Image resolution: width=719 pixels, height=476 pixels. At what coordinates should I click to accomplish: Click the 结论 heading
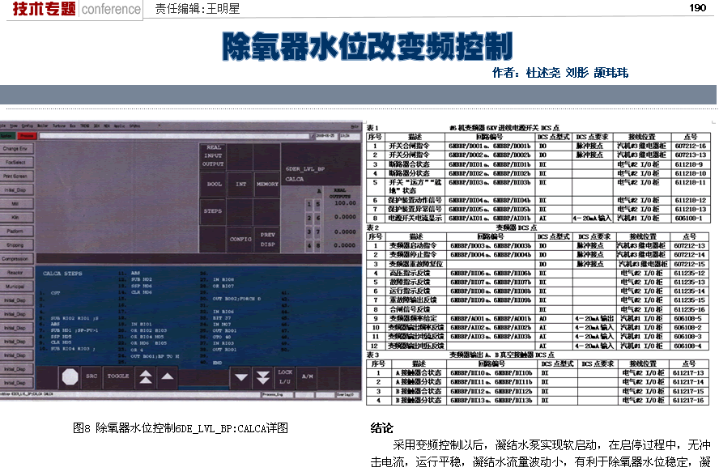coord(381,428)
